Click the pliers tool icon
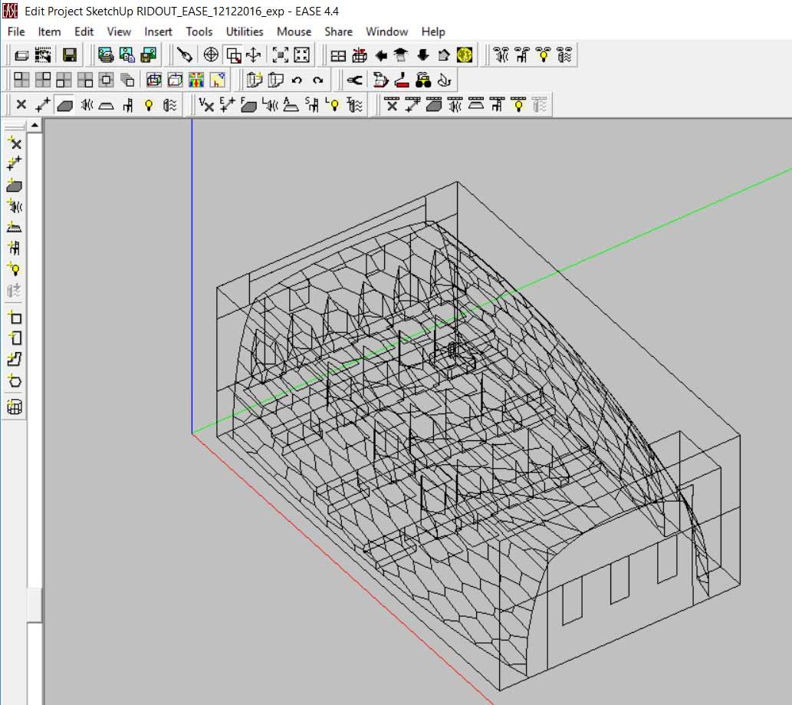 pyautogui.click(x=354, y=80)
